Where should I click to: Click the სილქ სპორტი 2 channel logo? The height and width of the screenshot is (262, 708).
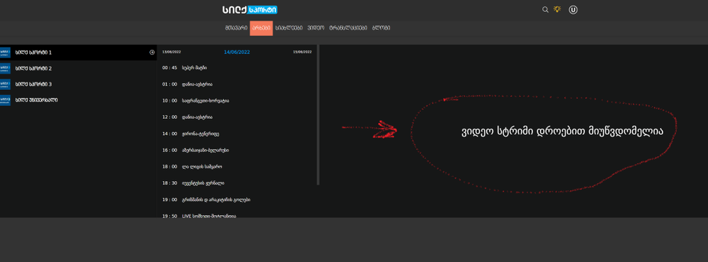pyautogui.click(x=5, y=68)
